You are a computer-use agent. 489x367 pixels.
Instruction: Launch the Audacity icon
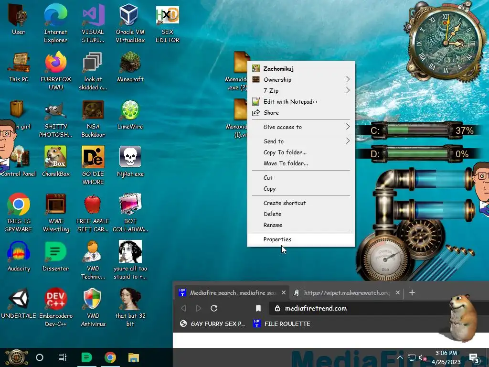tap(18, 251)
